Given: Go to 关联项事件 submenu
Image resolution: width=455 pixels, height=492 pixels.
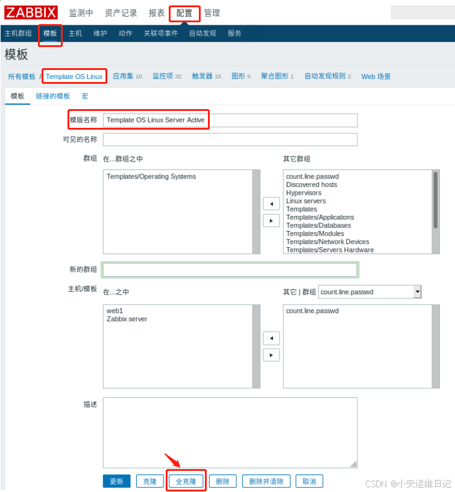Looking at the screenshot, I should (x=160, y=33).
